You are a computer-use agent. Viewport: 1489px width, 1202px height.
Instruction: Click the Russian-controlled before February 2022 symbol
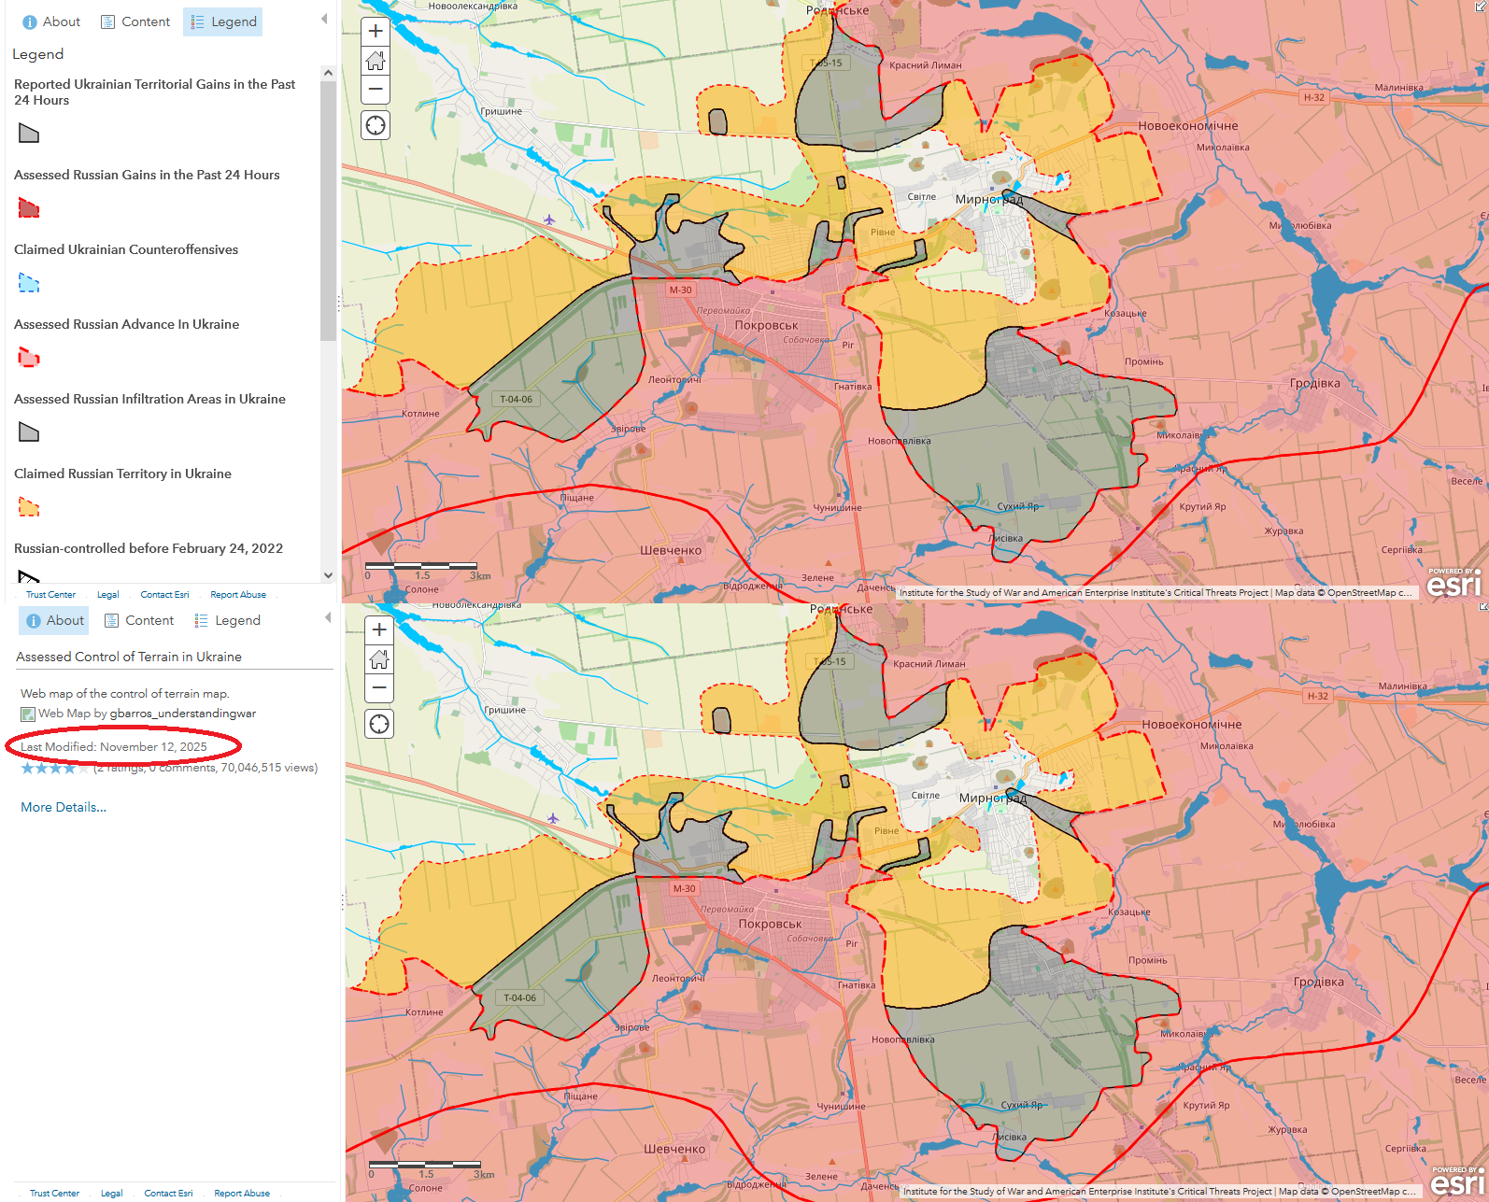click(29, 575)
